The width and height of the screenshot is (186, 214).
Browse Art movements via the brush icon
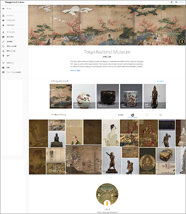click(x=3, y=42)
